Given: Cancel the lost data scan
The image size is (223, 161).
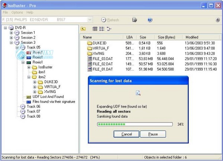Looking at the screenshot, I should pos(126,134).
